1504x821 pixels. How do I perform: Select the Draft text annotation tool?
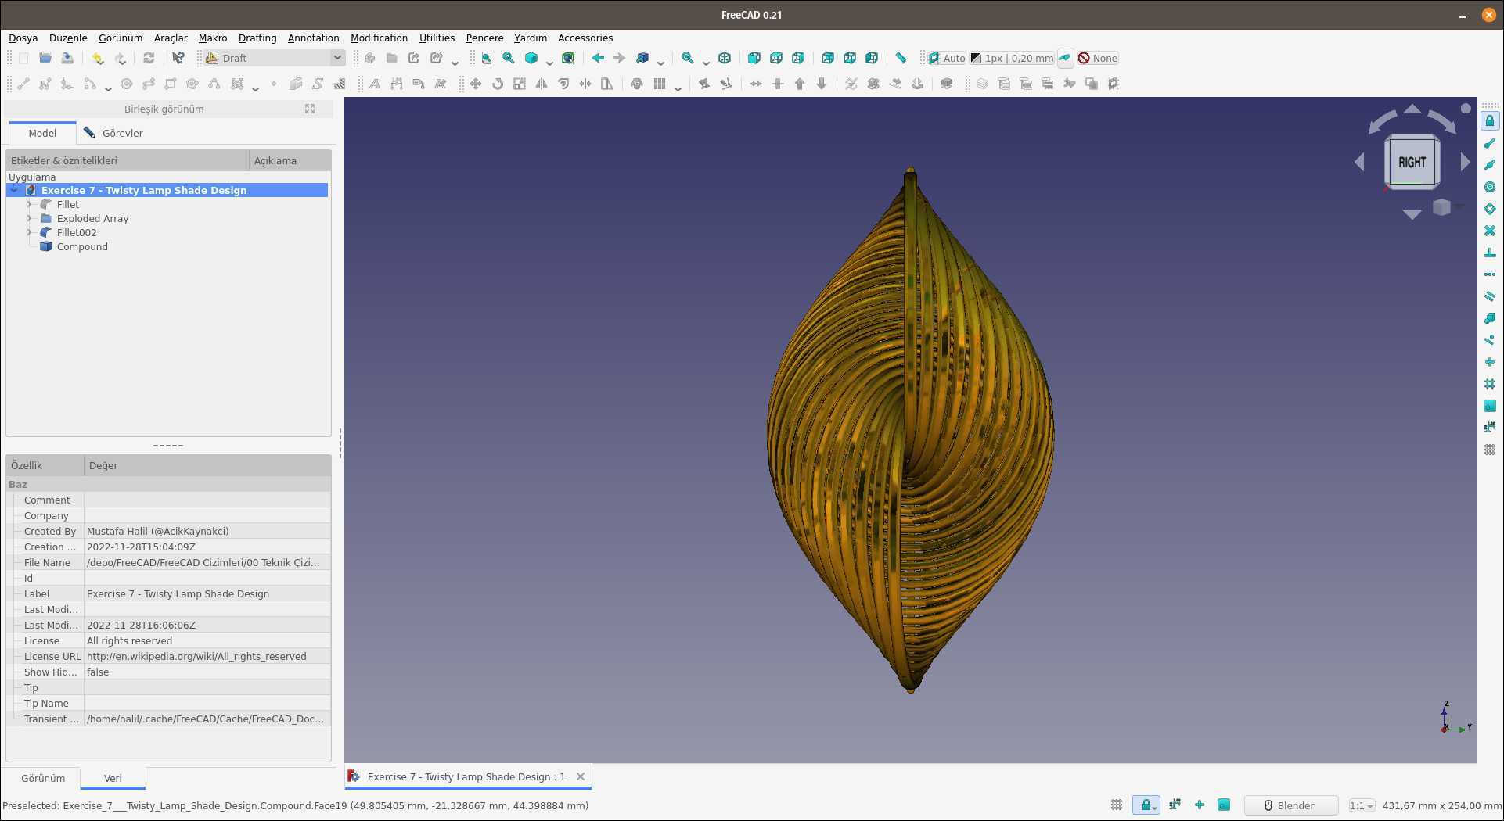point(375,84)
